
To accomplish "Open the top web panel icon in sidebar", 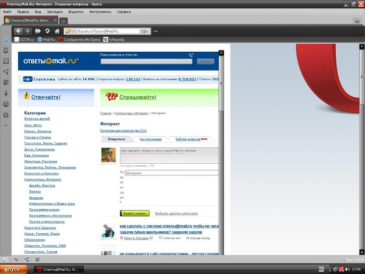I will tap(6, 41).
